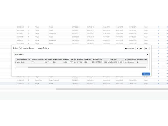Click the Araç Markası column header
The image size is (168, 126).
click(x=97, y=59)
